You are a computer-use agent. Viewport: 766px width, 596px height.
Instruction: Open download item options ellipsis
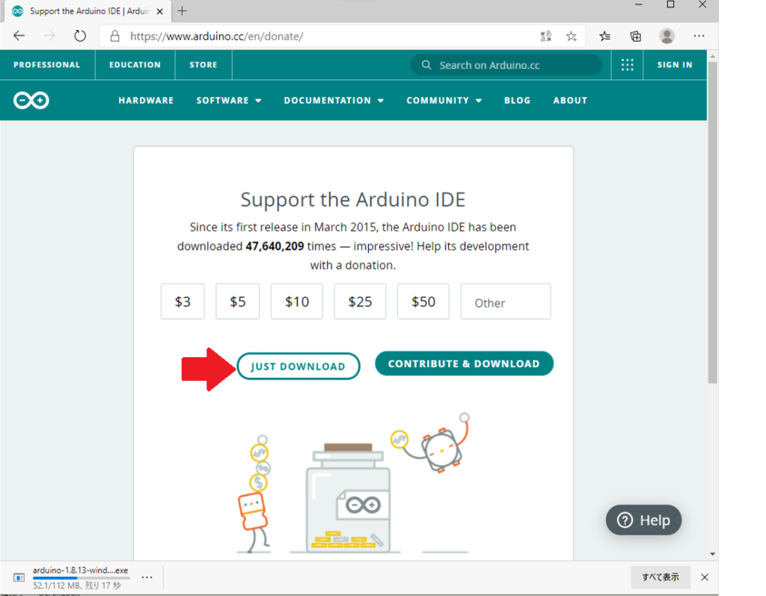tap(147, 577)
